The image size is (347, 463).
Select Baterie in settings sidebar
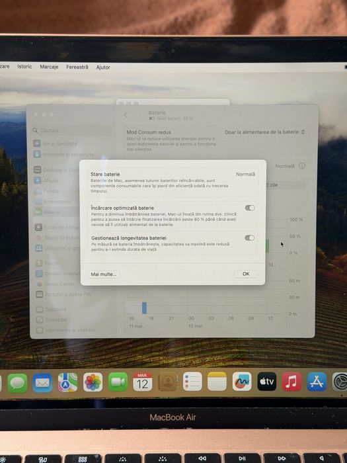click(x=56, y=212)
